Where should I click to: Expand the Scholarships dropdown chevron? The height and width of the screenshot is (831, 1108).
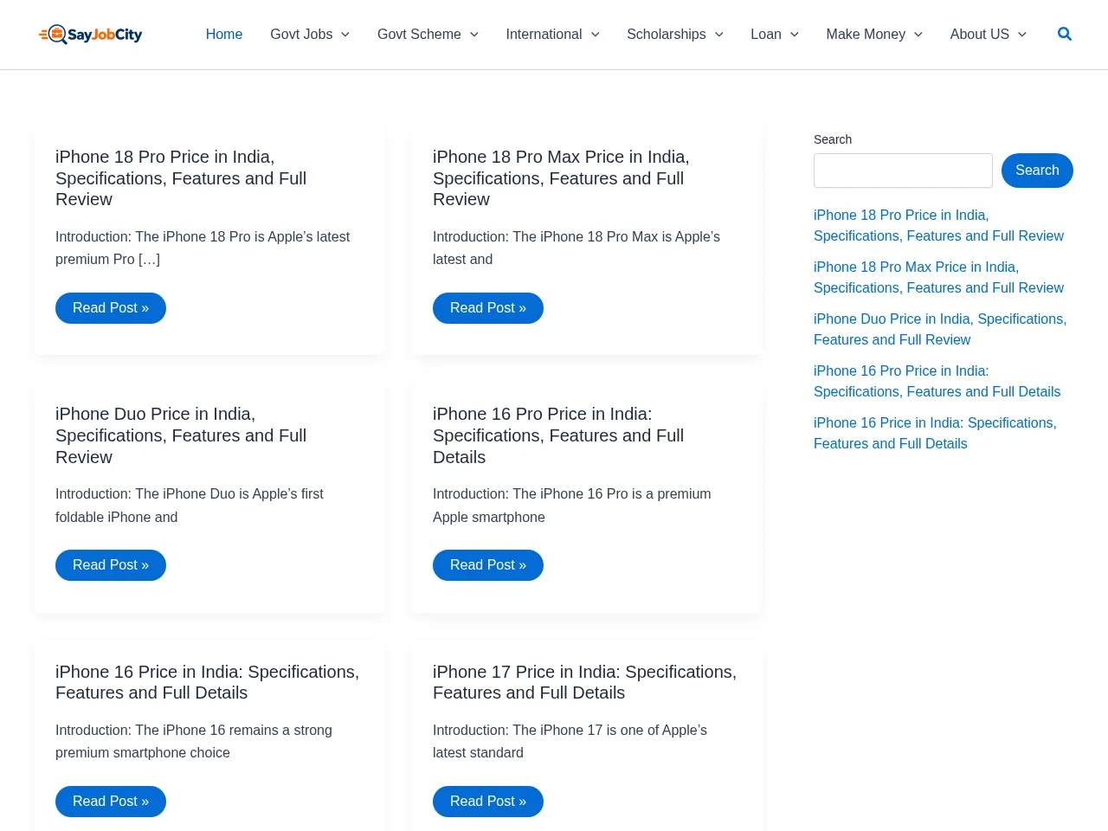pos(719,35)
